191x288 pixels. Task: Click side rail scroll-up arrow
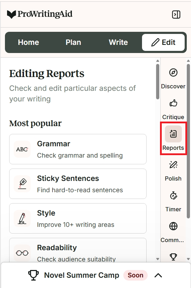tap(188, 61)
